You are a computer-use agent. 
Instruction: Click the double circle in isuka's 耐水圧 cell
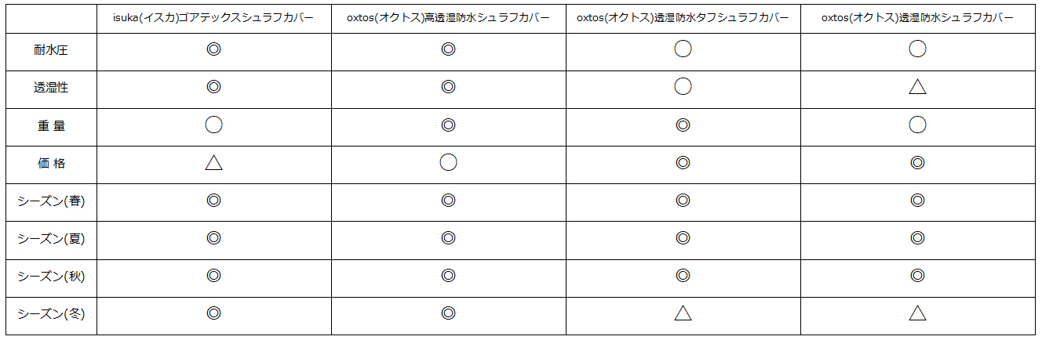point(213,49)
